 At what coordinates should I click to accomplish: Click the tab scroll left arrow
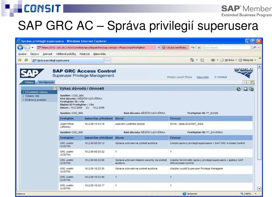(245, 82)
